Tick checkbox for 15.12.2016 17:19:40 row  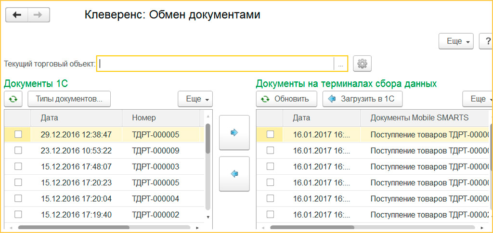[18, 214]
